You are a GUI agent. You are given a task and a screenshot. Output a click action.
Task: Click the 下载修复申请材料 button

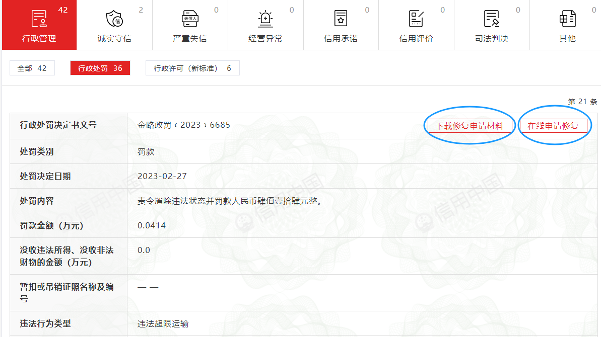coord(470,126)
